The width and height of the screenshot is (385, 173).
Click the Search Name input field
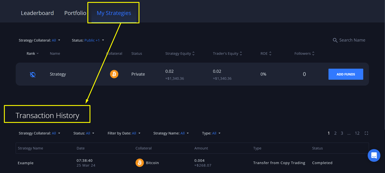click(x=352, y=40)
